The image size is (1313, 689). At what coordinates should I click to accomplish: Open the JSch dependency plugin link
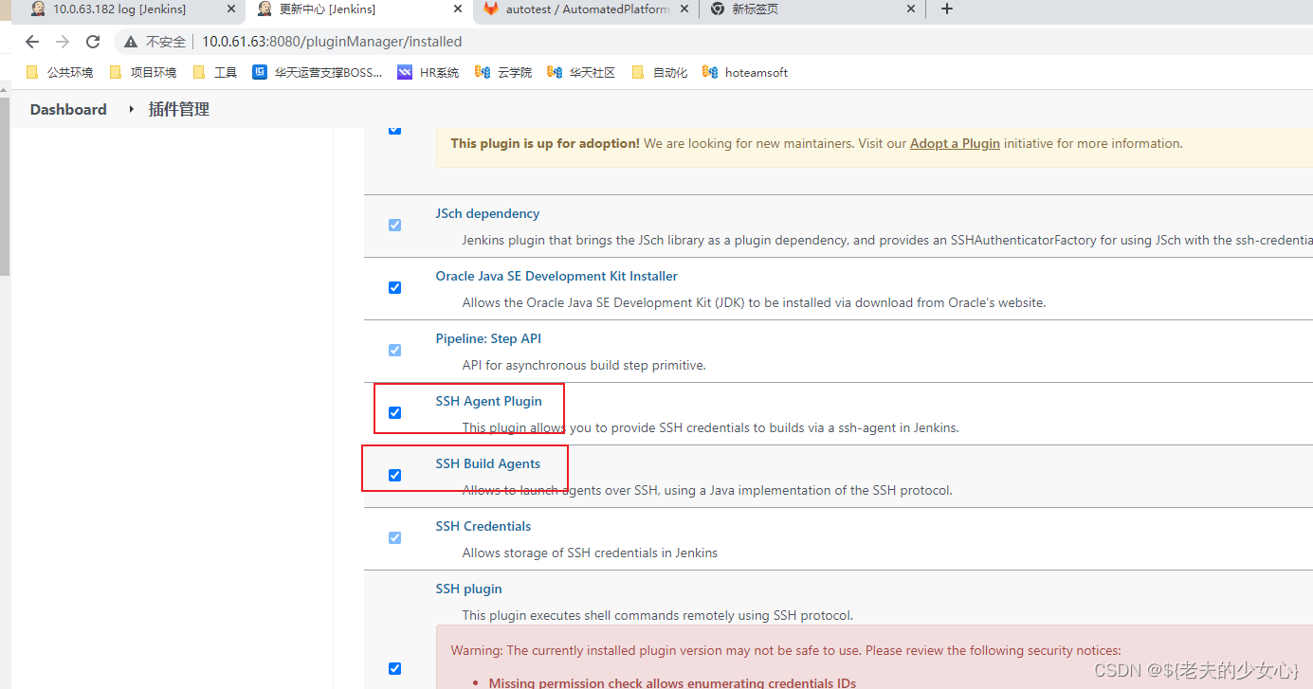(x=487, y=214)
